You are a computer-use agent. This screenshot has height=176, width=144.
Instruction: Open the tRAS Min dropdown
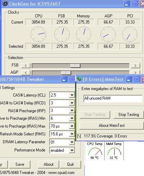[72, 118]
